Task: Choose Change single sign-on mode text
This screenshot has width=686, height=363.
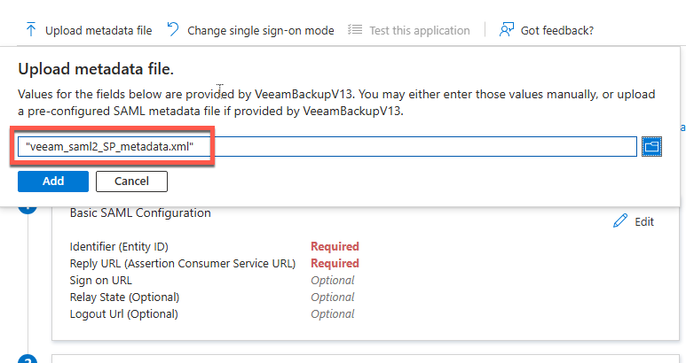Action: (260, 30)
